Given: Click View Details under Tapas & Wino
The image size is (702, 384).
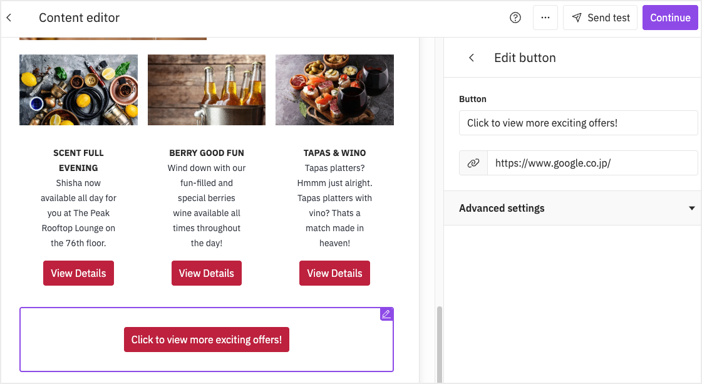Looking at the screenshot, I should coord(334,273).
